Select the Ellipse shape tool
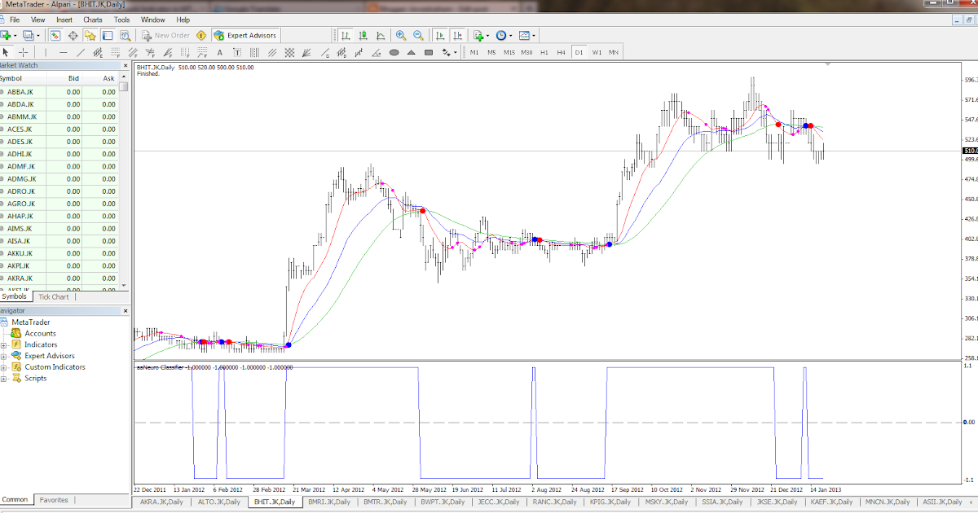 (394, 52)
